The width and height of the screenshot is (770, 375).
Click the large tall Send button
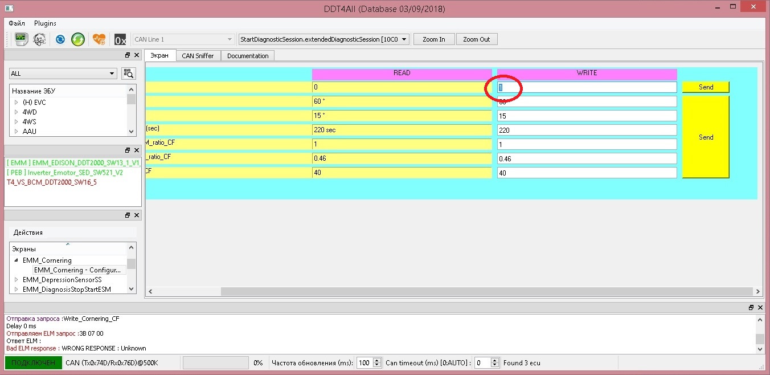coord(706,137)
